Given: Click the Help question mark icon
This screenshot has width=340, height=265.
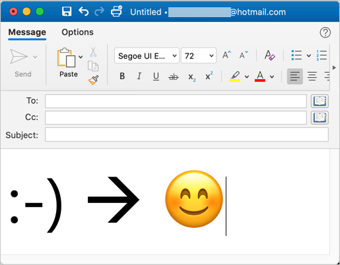Looking at the screenshot, I should point(325,32).
